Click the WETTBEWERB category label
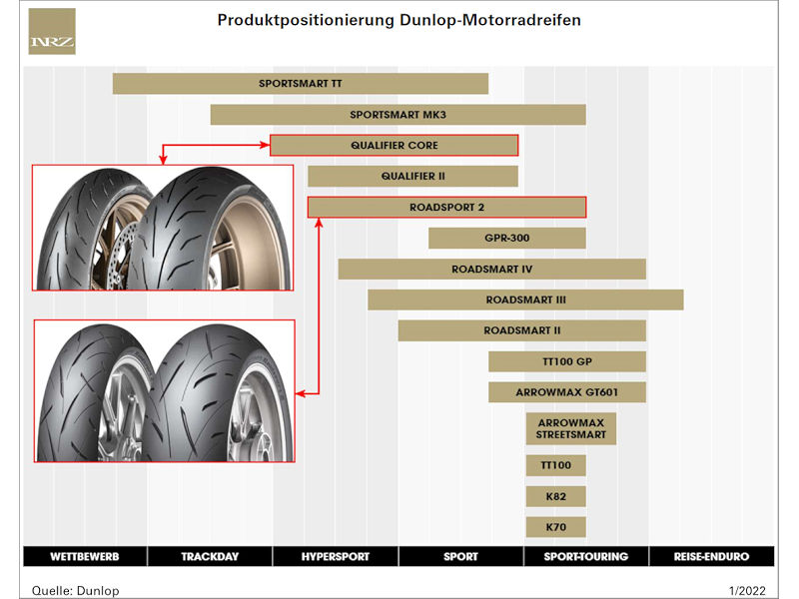Screen dimensions: 799x599 point(85,556)
